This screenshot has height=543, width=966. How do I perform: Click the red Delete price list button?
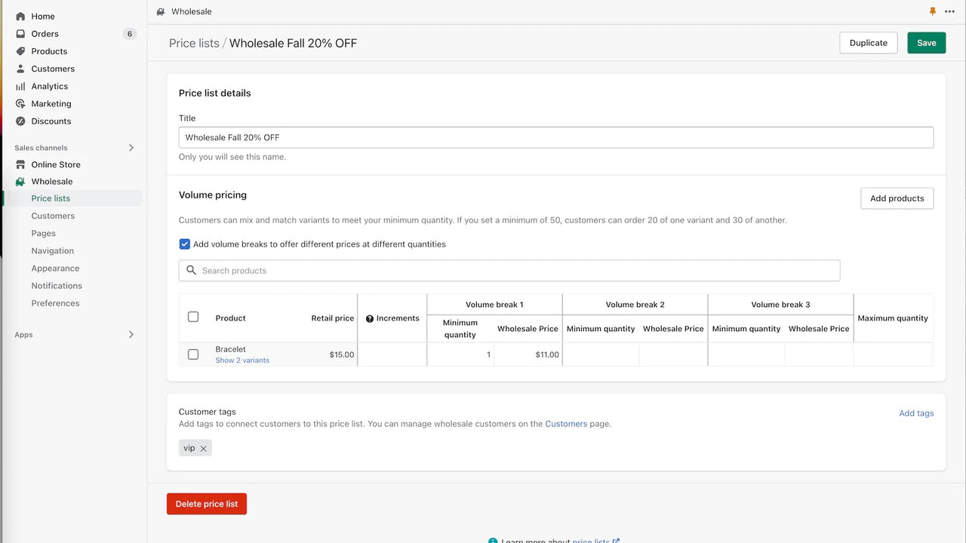click(x=207, y=504)
